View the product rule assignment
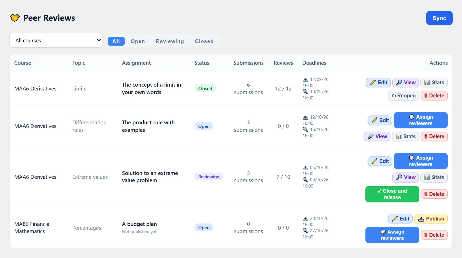 click(x=377, y=136)
